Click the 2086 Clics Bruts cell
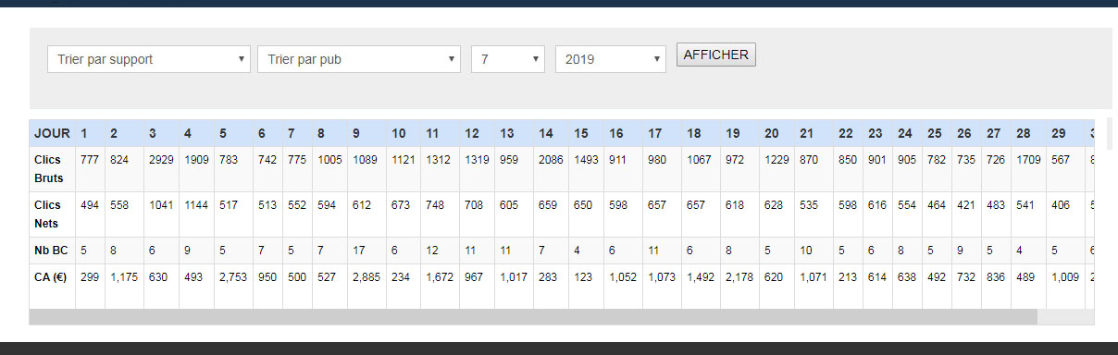The width and height of the screenshot is (1118, 355). tap(552, 160)
